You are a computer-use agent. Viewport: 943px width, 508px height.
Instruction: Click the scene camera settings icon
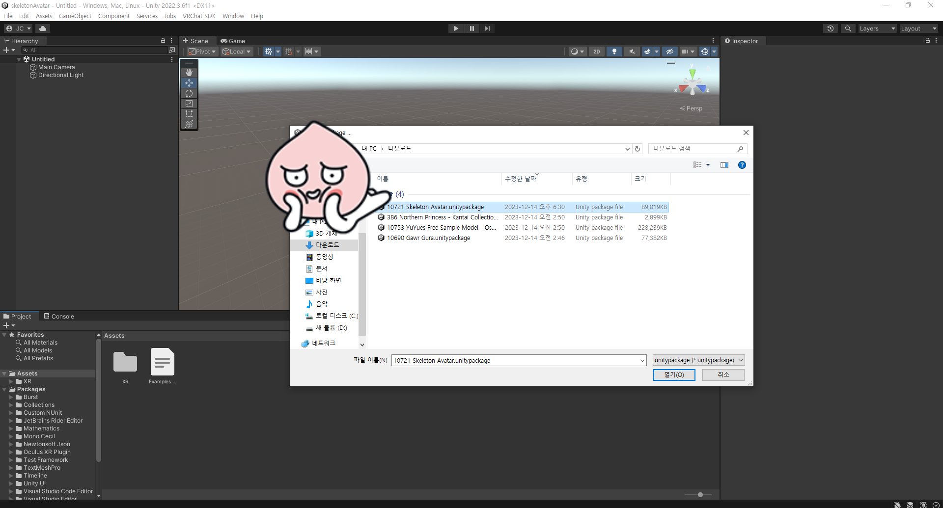click(x=685, y=52)
